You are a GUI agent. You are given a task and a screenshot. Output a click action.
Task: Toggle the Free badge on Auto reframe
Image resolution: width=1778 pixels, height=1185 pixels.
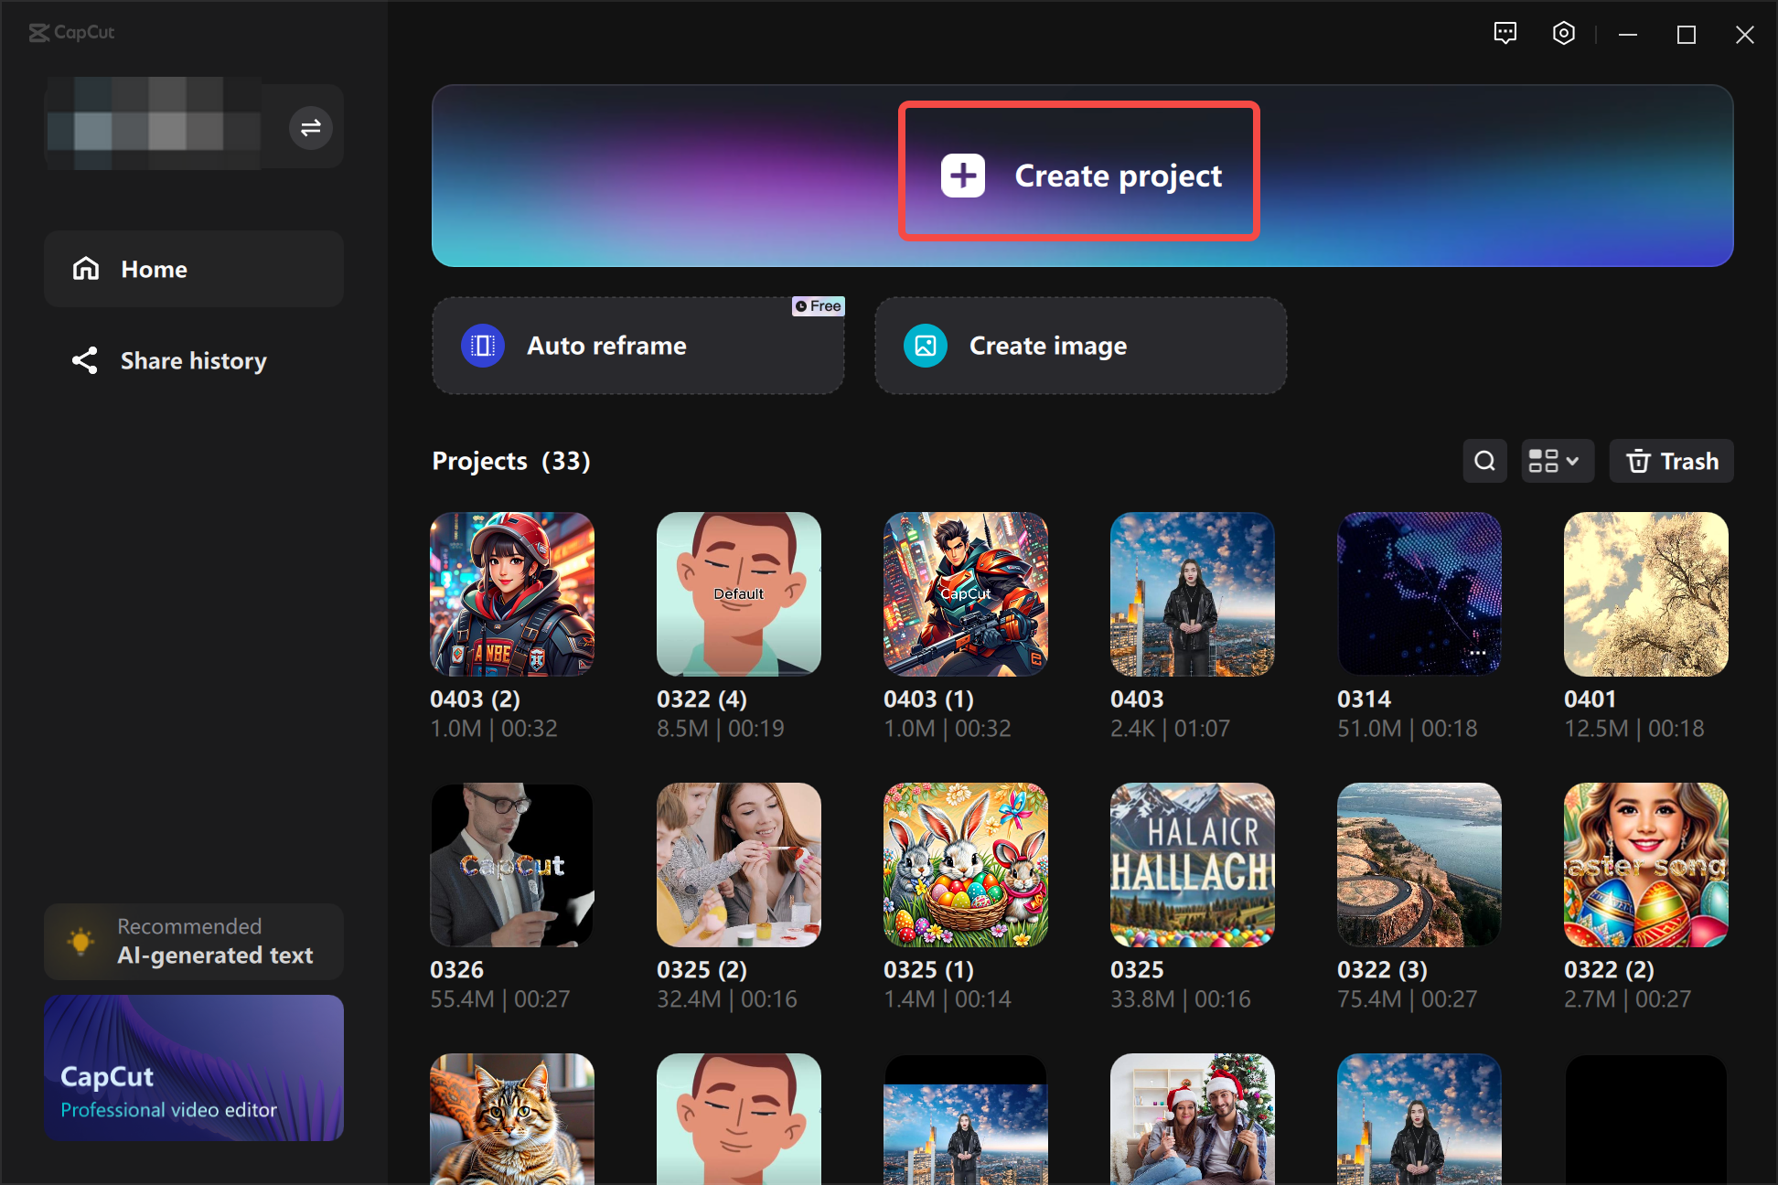[x=818, y=306]
